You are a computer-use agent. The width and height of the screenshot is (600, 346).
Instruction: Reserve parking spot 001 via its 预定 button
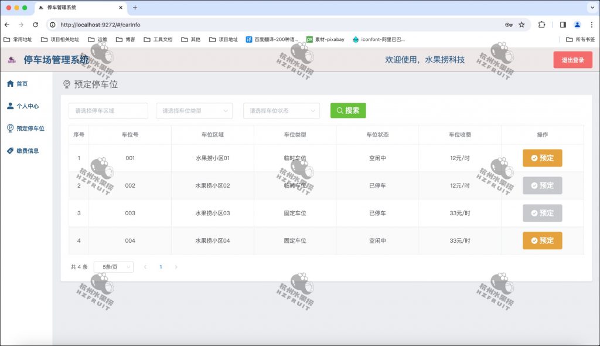click(x=542, y=158)
